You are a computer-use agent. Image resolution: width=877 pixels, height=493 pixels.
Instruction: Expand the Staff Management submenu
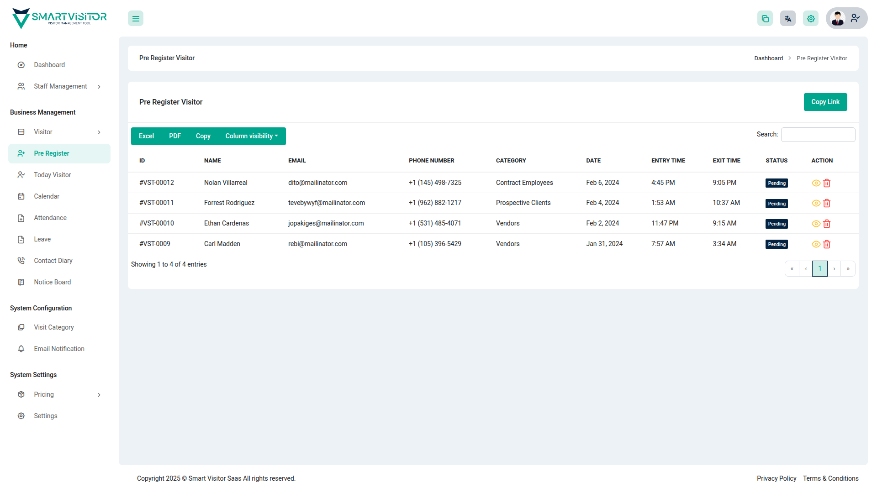pos(59,86)
